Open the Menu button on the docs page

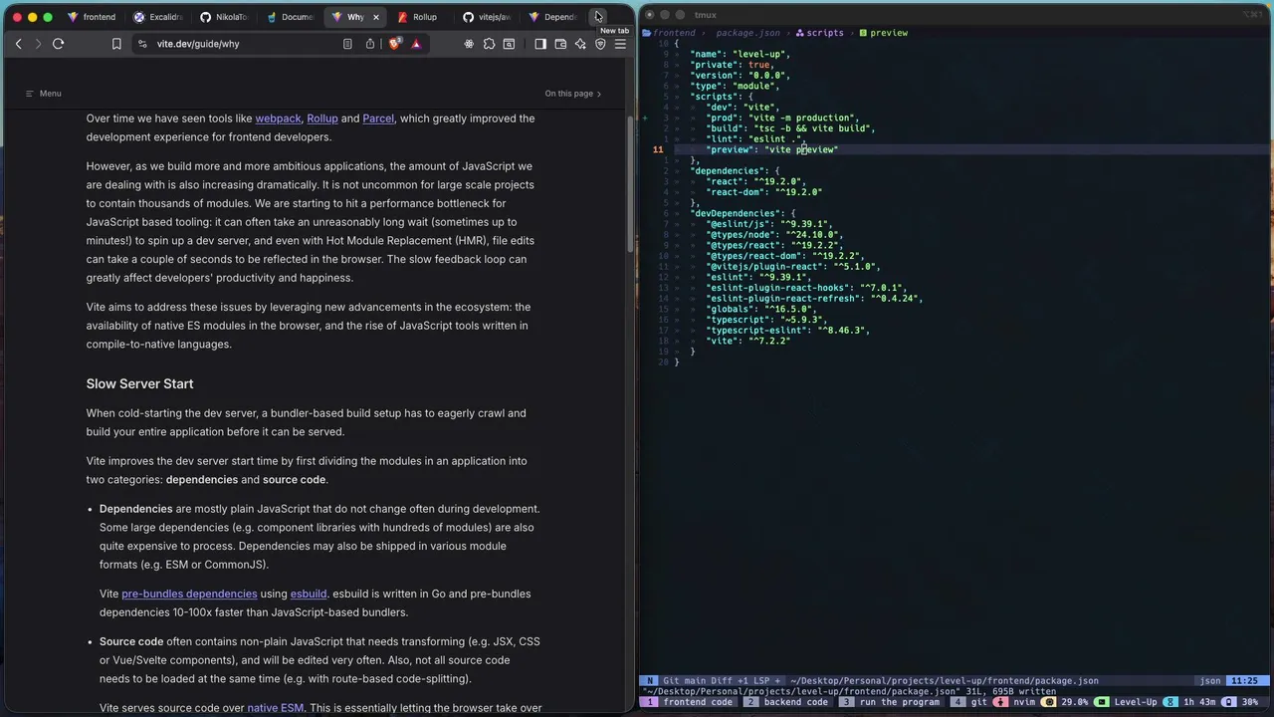[x=44, y=94]
